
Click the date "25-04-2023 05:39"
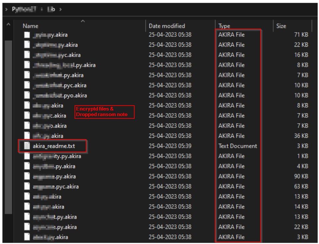pyautogui.click(x=170, y=146)
